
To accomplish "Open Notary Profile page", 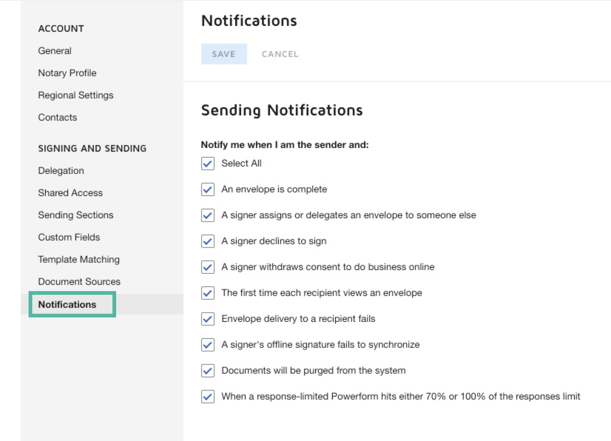I will point(67,73).
